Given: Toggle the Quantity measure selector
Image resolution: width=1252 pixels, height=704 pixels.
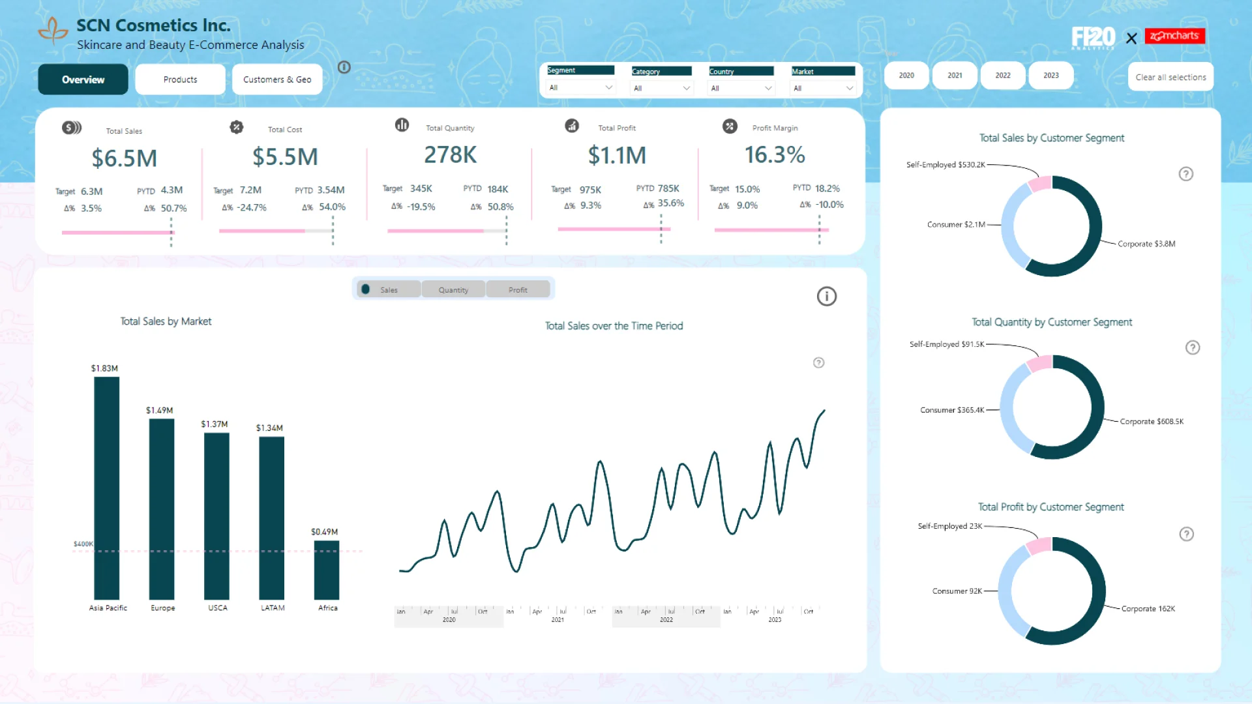Looking at the screenshot, I should [x=453, y=289].
